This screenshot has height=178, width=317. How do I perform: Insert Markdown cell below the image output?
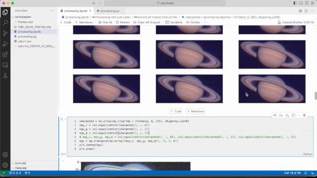(196, 111)
